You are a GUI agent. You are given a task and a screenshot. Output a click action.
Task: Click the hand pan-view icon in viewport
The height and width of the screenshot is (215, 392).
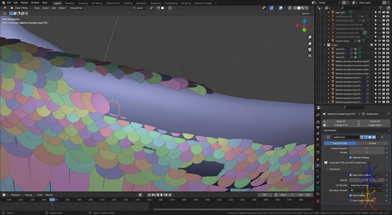[310, 43]
